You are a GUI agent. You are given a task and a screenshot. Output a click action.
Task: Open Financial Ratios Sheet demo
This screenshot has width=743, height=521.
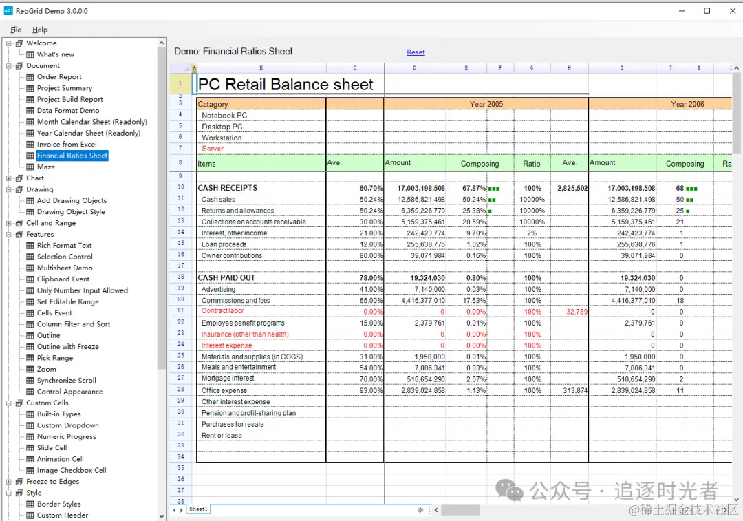72,156
